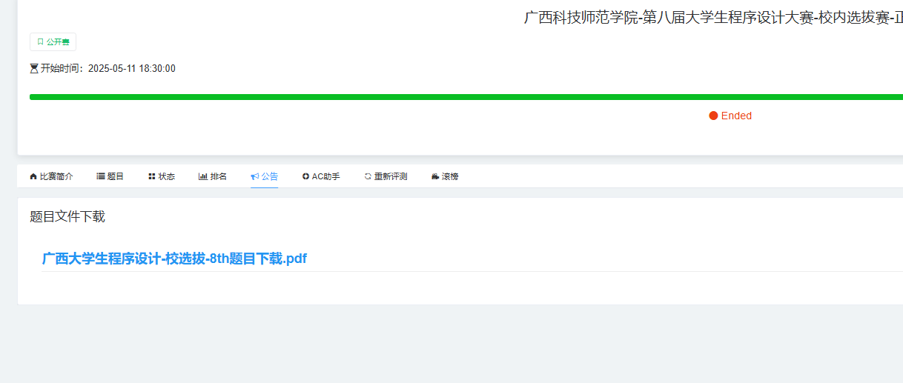Image resolution: width=903 pixels, height=383 pixels.
Task: Click the grid icon beside 状态
Action: (x=151, y=176)
